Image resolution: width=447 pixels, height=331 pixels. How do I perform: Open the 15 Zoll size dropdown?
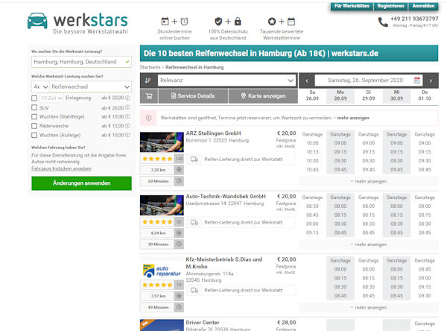coord(51,98)
